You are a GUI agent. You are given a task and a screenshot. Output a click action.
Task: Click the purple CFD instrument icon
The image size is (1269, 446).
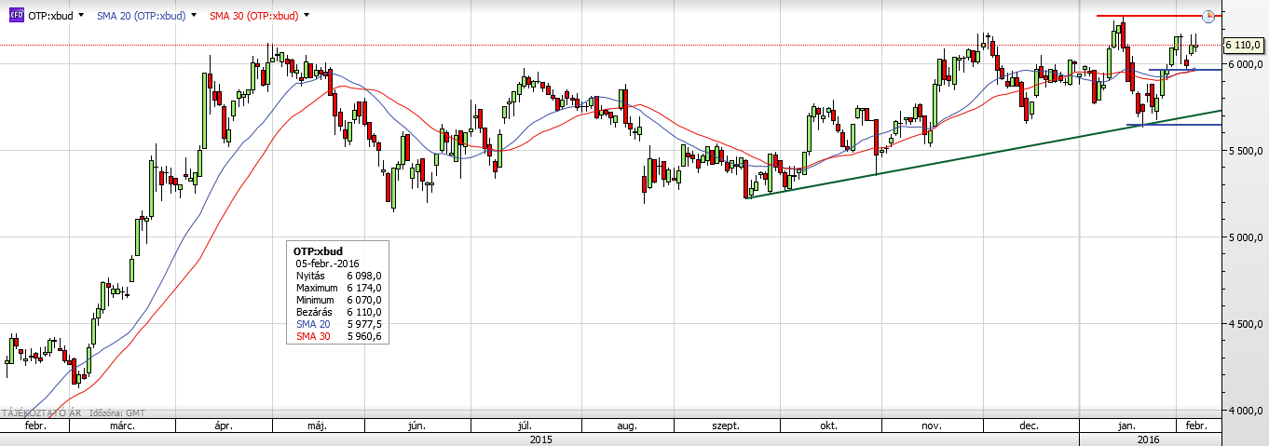tap(17, 16)
